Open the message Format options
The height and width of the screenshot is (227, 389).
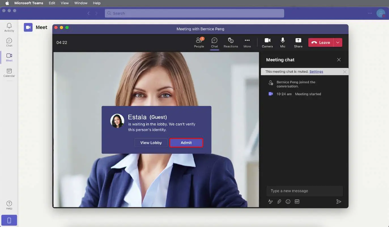click(270, 202)
